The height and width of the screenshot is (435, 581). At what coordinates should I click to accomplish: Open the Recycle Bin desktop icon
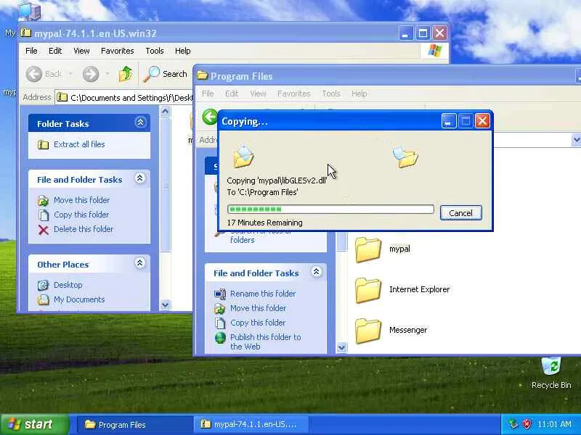551,373
